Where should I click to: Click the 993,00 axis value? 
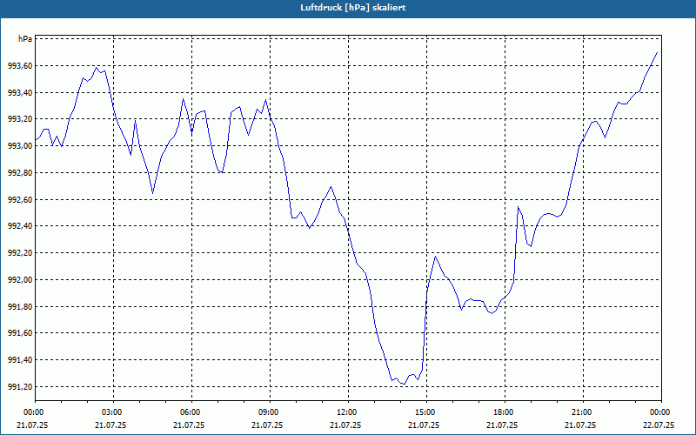tap(20, 146)
